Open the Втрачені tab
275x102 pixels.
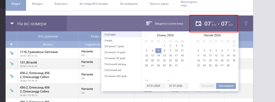pyautogui.click(x=61, y=4)
